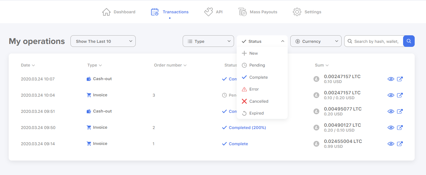Open the Currency filter dropdown

316,41
